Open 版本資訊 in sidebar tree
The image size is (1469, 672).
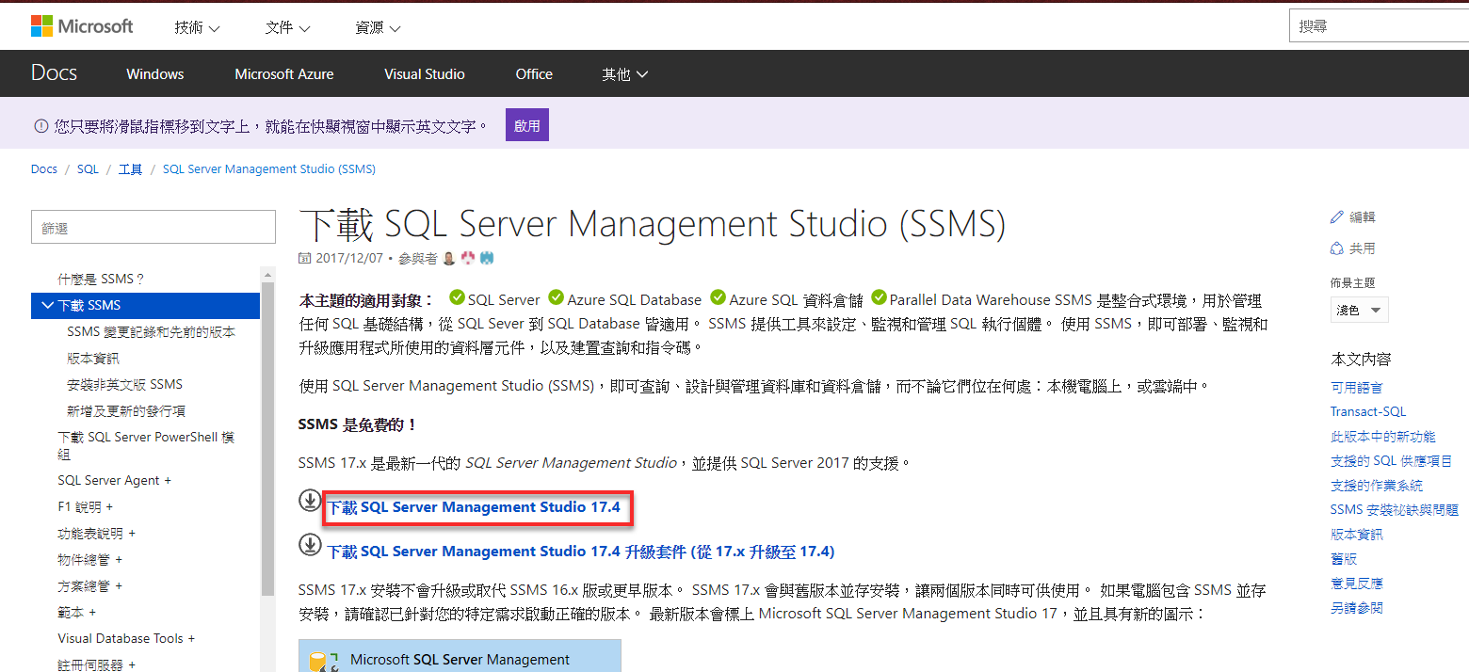(93, 359)
